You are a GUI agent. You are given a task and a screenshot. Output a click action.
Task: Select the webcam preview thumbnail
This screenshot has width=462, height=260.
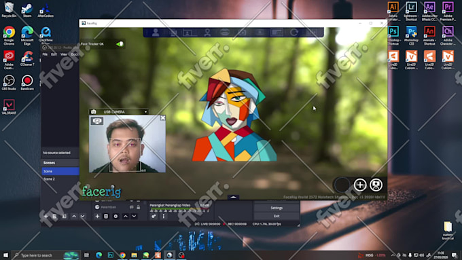127,144
